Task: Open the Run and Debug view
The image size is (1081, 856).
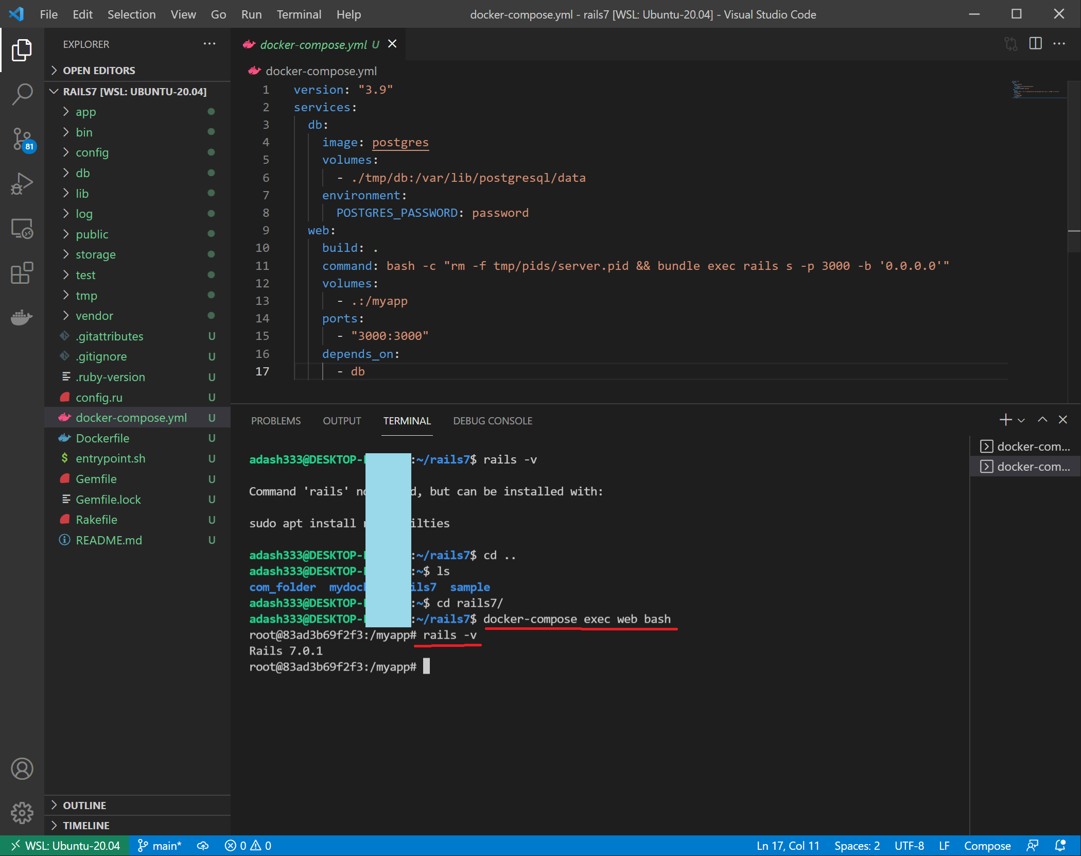Action: [22, 183]
